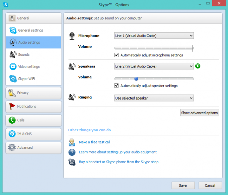Expand the Privacy section
The height and width of the screenshot is (195, 228).
[x=33, y=93]
